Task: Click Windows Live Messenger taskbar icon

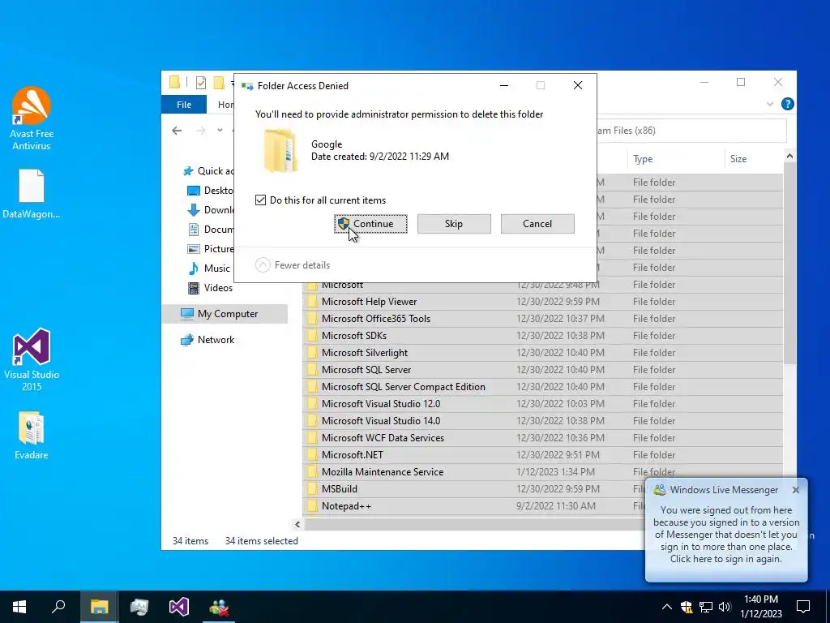Action: [219, 607]
